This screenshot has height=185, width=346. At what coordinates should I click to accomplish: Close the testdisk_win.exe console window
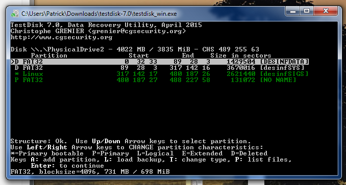(x=326, y=11)
